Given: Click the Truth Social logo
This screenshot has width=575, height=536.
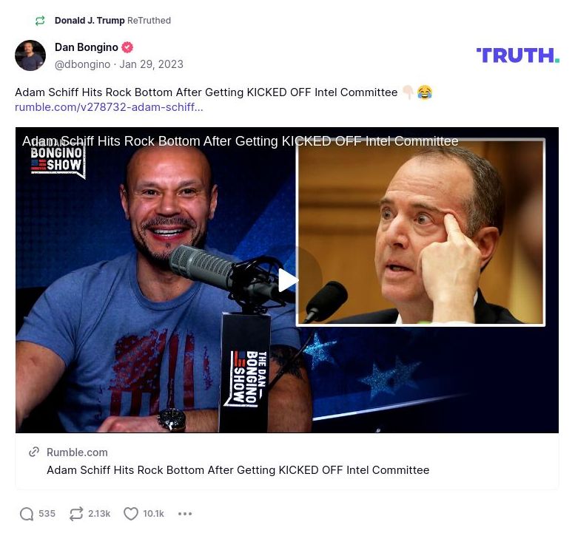Looking at the screenshot, I should pos(517,55).
